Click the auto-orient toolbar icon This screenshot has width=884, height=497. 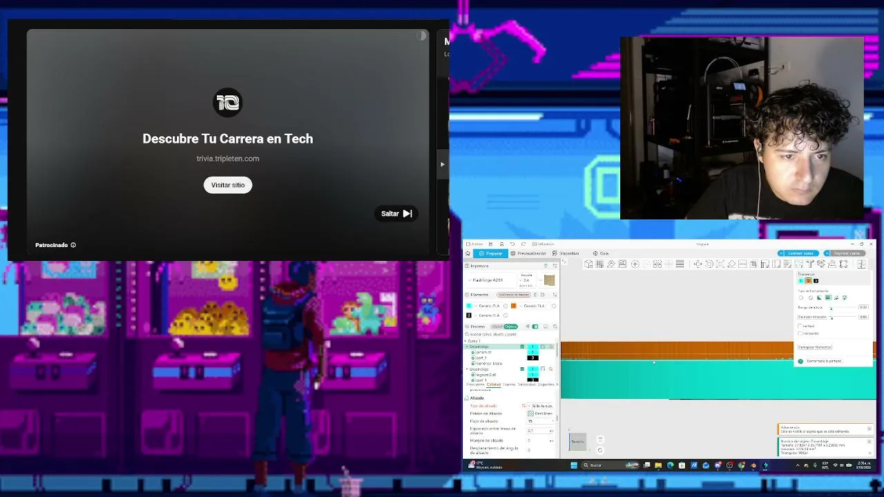(611, 264)
